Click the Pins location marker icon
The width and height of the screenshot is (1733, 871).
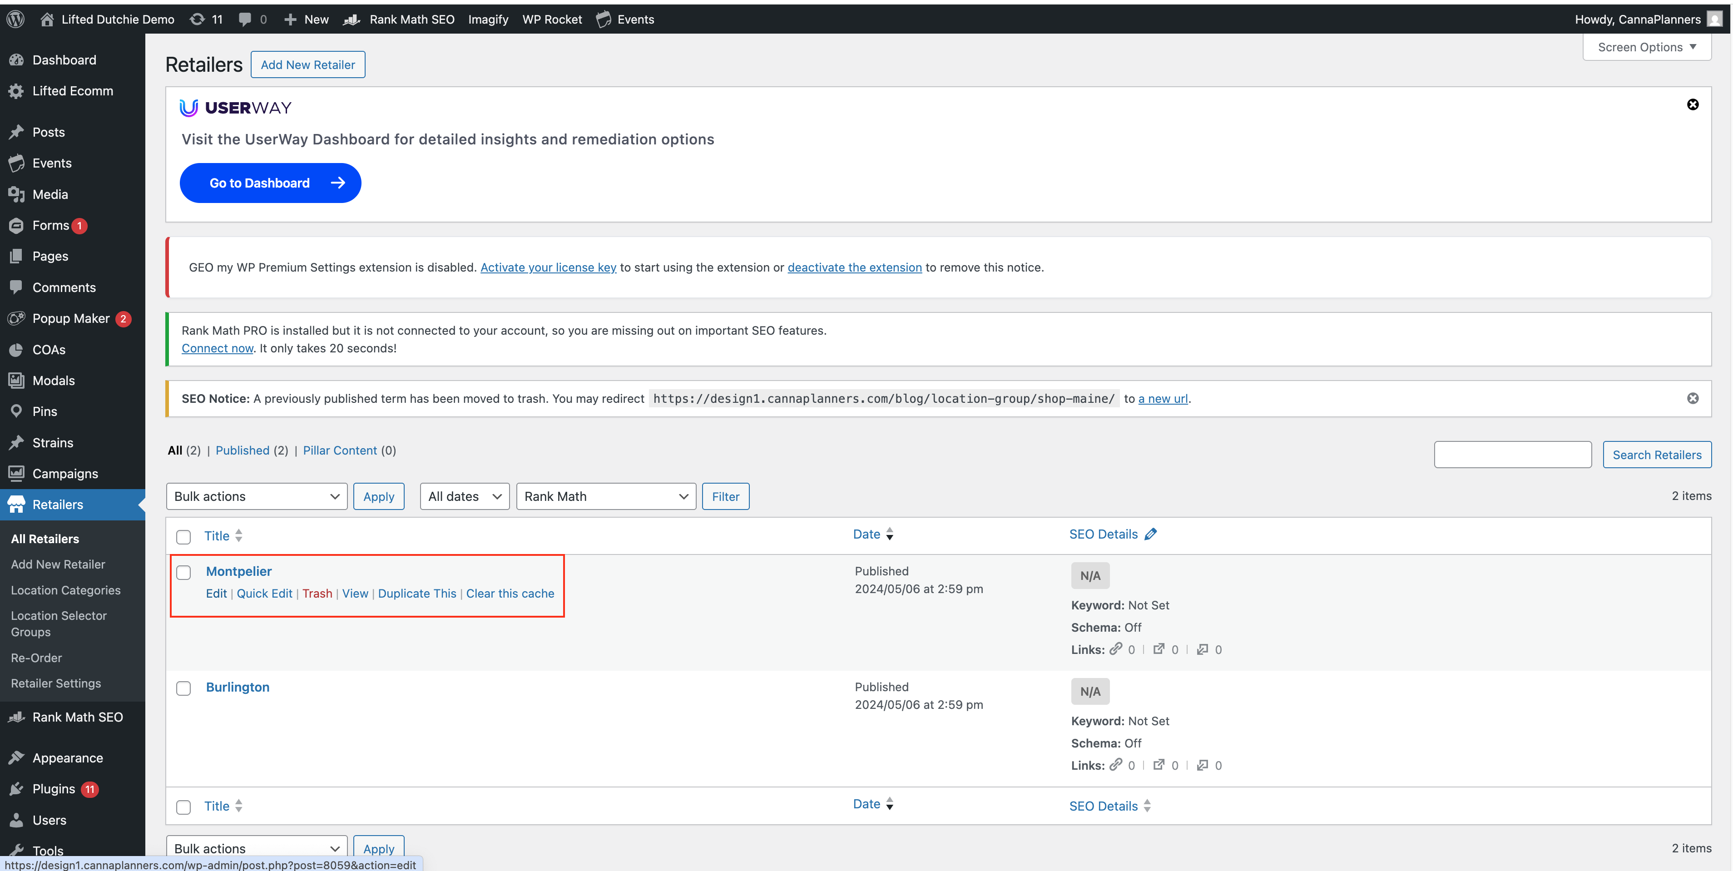16,411
